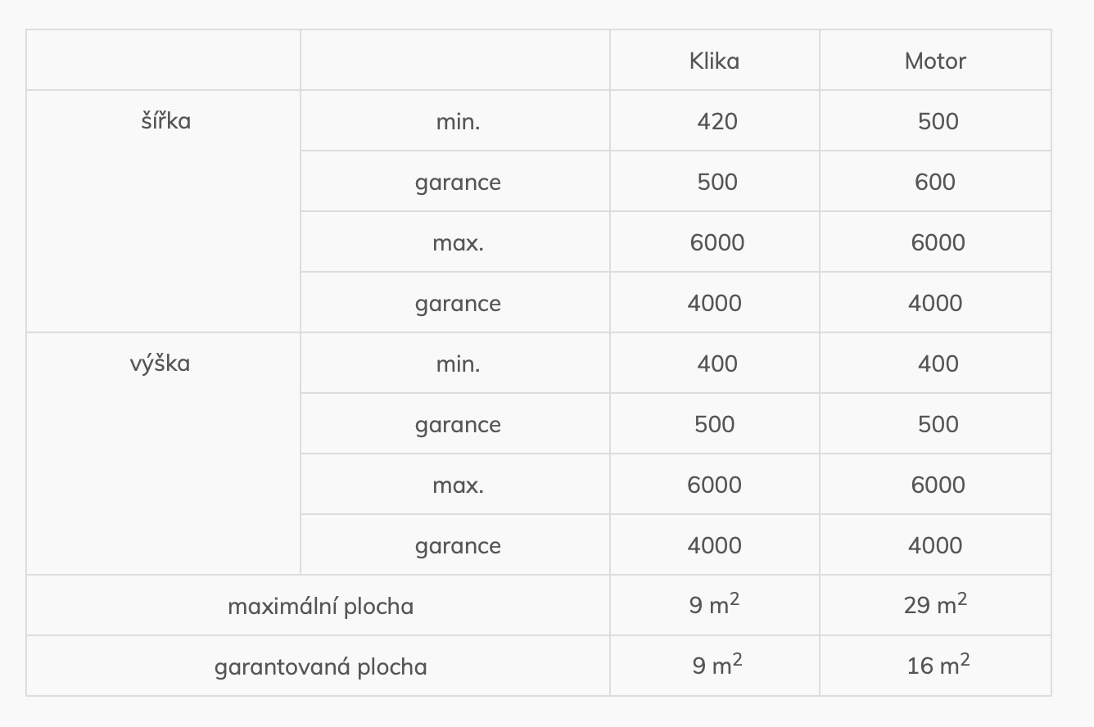Image resolution: width=1094 pixels, height=727 pixels.
Task: Click Klika výška min. value 400
Action: coord(717,363)
